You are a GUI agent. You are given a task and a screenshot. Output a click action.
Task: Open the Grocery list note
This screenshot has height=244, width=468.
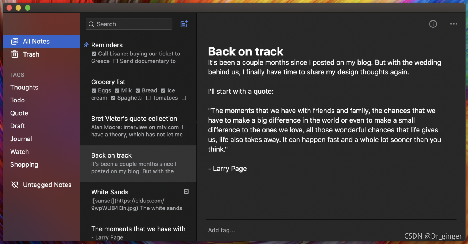point(138,90)
